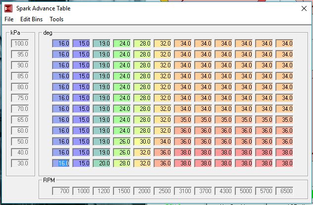Click the 3100 RPM bin field

[x=183, y=191]
